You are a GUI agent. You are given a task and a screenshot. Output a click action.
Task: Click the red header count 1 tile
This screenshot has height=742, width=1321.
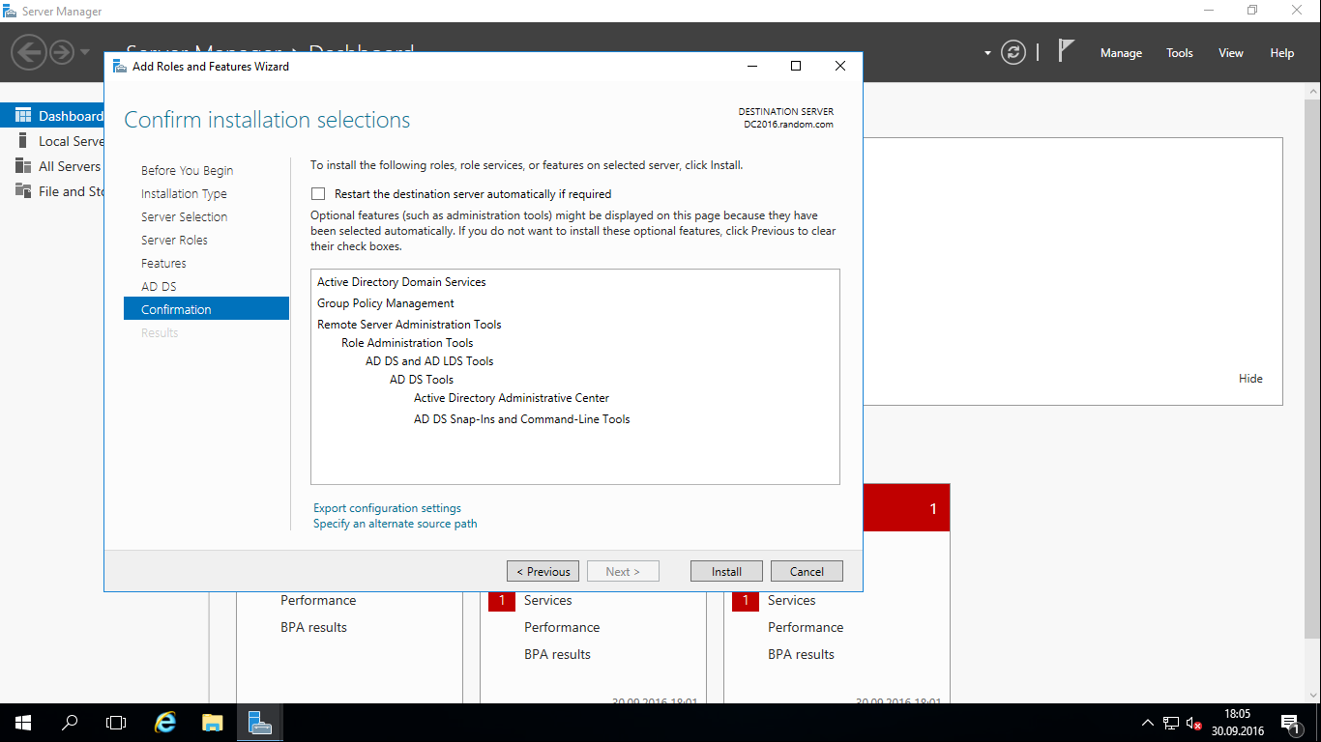pyautogui.click(x=906, y=508)
